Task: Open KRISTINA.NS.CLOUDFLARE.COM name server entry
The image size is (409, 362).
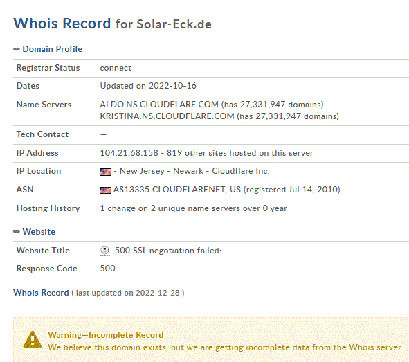Action: click(x=167, y=116)
